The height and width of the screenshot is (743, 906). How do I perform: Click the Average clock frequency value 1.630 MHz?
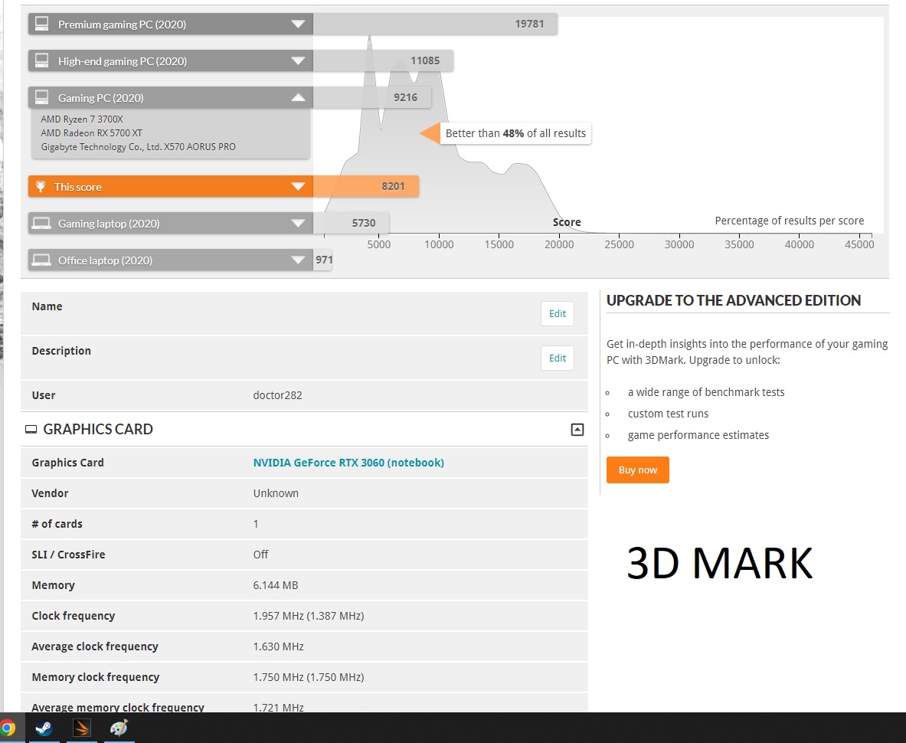(x=279, y=646)
